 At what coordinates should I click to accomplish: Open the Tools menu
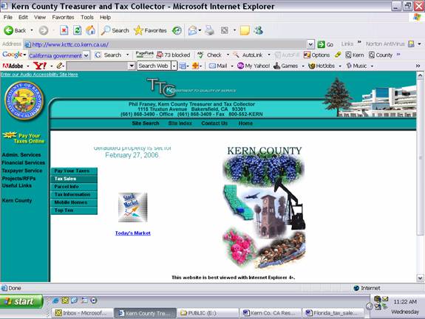87,17
